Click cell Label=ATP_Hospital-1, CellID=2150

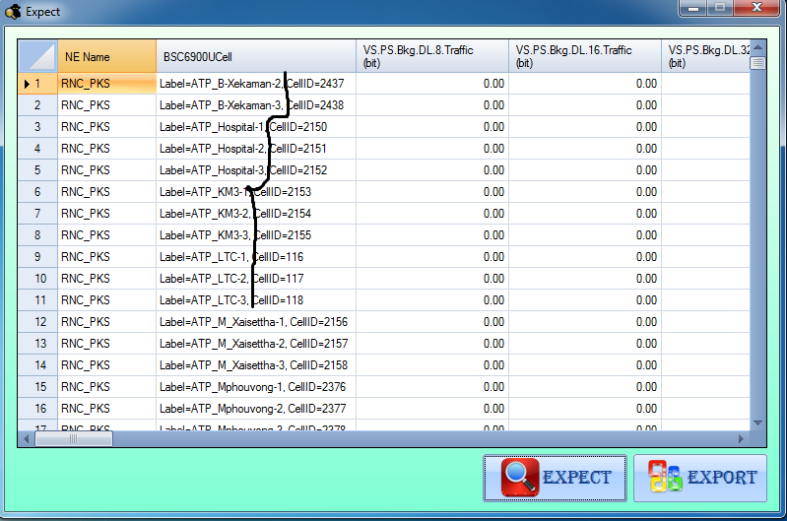pyautogui.click(x=256, y=127)
